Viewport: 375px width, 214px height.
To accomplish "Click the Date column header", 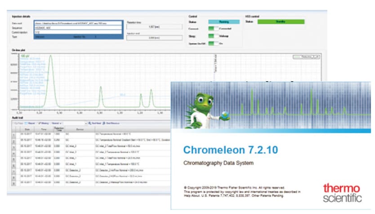I will coord(27,129).
